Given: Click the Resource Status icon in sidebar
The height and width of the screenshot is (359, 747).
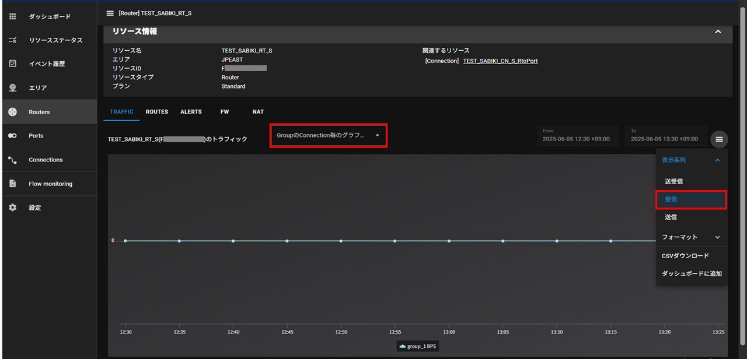Looking at the screenshot, I should point(13,40).
